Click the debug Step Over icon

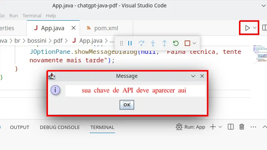pos(141,43)
